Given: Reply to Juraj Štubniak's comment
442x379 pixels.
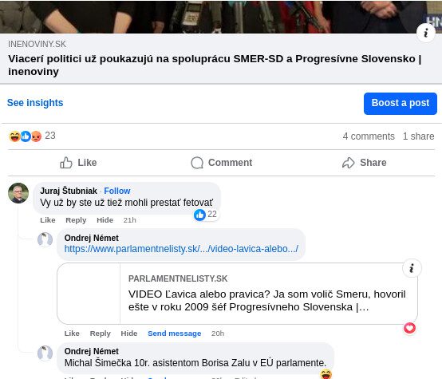Looking at the screenshot, I should (x=76, y=220).
